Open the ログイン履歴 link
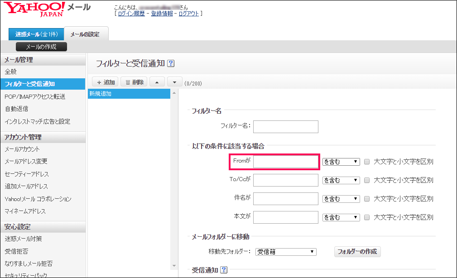This screenshot has height=278, width=457. pyautogui.click(x=131, y=14)
